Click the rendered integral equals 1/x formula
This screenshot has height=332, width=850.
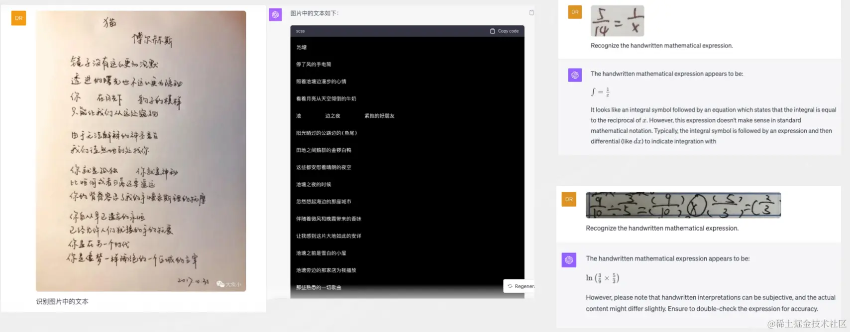click(x=600, y=92)
